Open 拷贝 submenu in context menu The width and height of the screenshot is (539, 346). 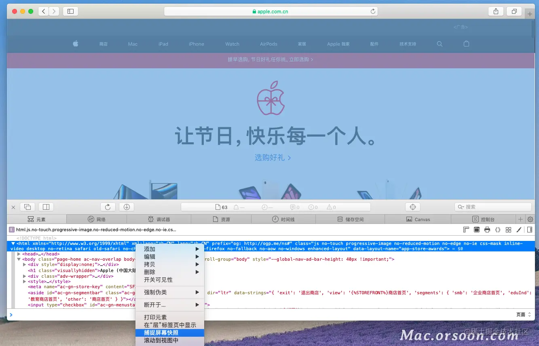[170, 264]
